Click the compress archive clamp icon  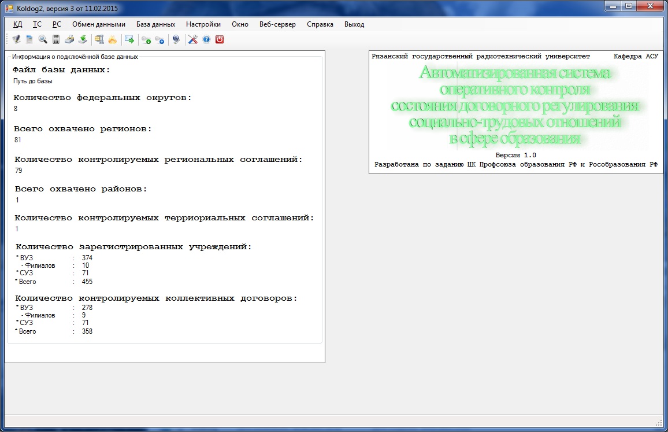pyautogui.click(x=99, y=40)
